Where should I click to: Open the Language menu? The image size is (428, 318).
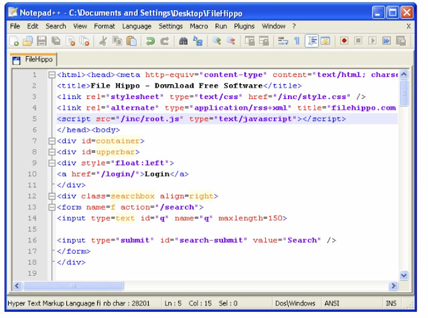click(137, 27)
